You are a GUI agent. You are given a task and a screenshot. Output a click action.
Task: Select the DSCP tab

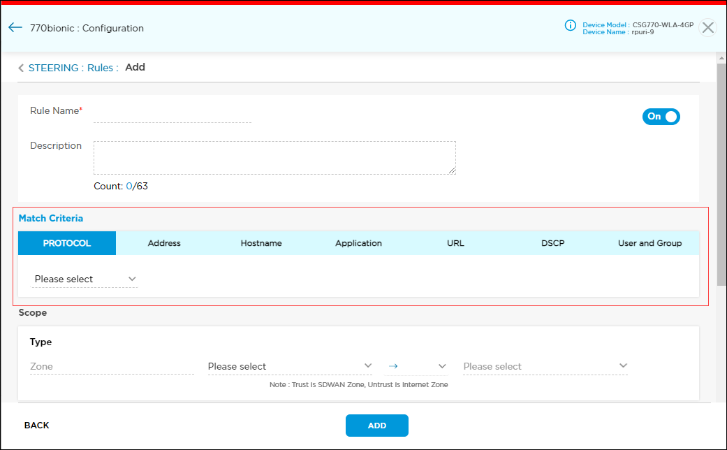552,243
